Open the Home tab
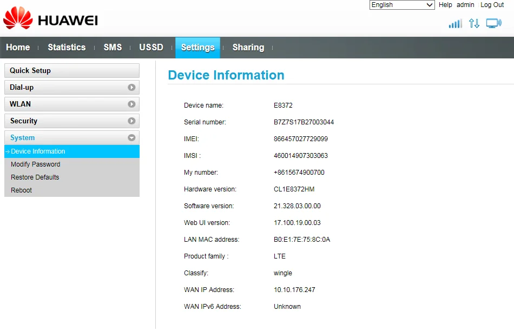This screenshot has height=331, width=514. click(x=18, y=48)
